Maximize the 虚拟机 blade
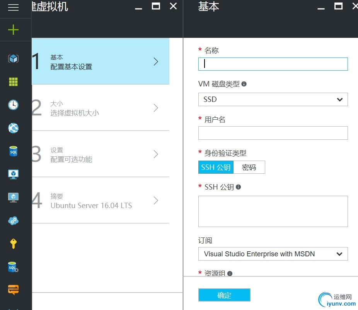 tap(156, 6)
